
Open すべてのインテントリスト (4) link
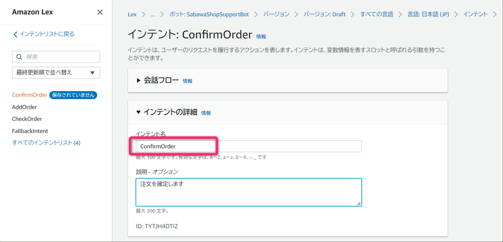point(46,143)
